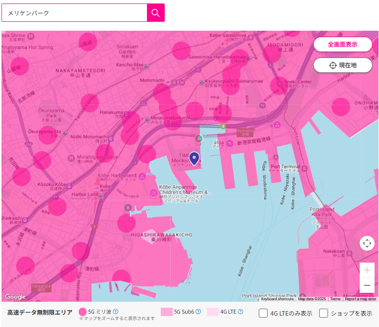Click the 5G Sub6 legend swatch
Screen dimensions: 379x327
pyautogui.click(x=167, y=312)
